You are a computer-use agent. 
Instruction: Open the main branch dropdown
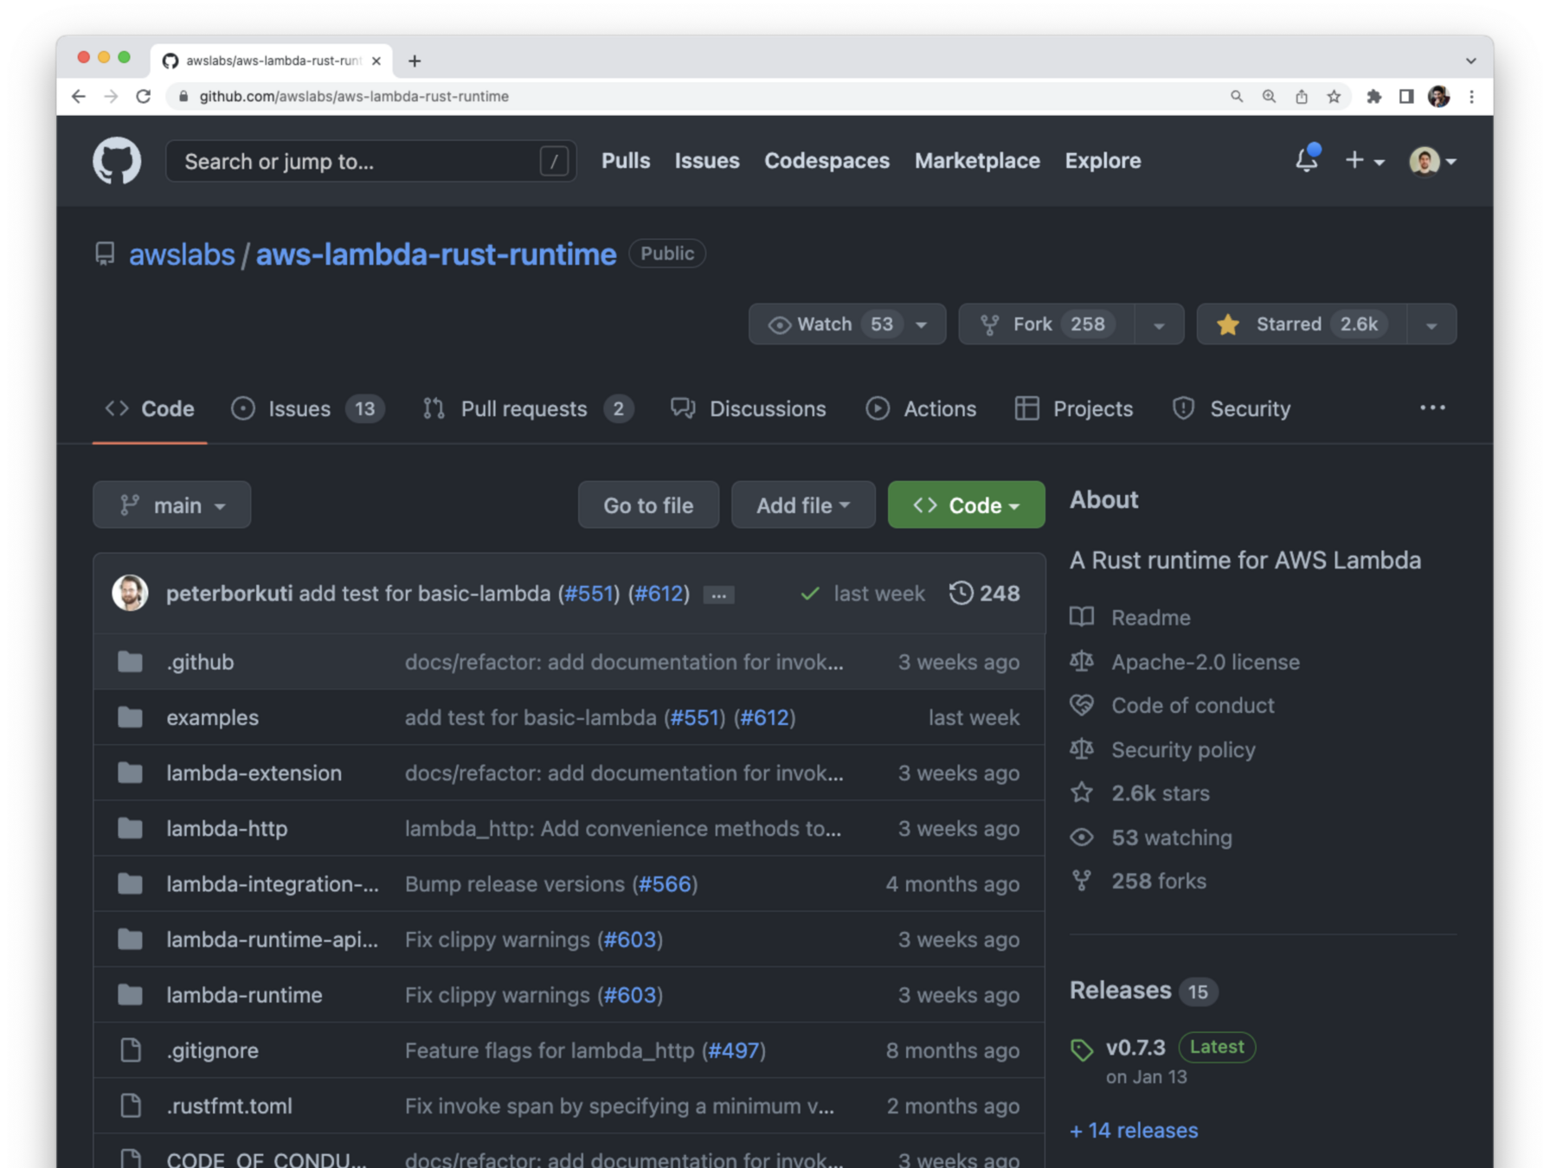[171, 505]
